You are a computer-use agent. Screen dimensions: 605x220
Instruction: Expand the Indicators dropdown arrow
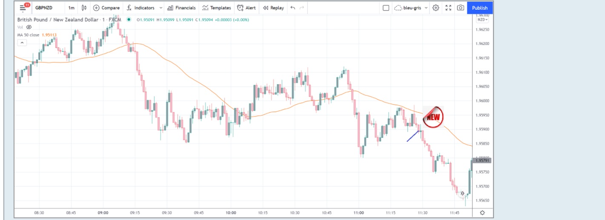pyautogui.click(x=160, y=8)
